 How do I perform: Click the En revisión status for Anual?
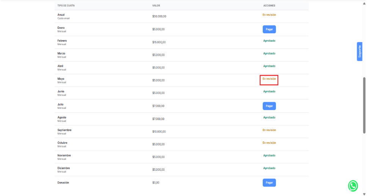pos(269,15)
